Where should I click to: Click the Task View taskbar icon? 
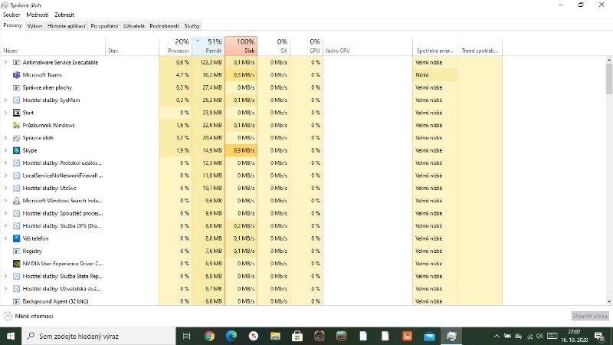click(186, 336)
